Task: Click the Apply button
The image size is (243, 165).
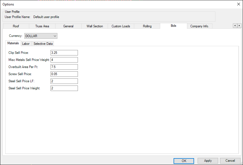Action: [x=208, y=161]
